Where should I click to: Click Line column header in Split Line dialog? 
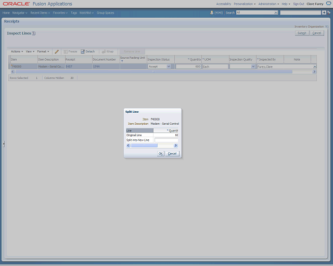point(139,131)
